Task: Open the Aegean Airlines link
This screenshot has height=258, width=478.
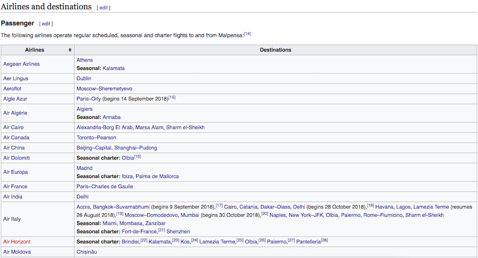Action: (x=22, y=64)
